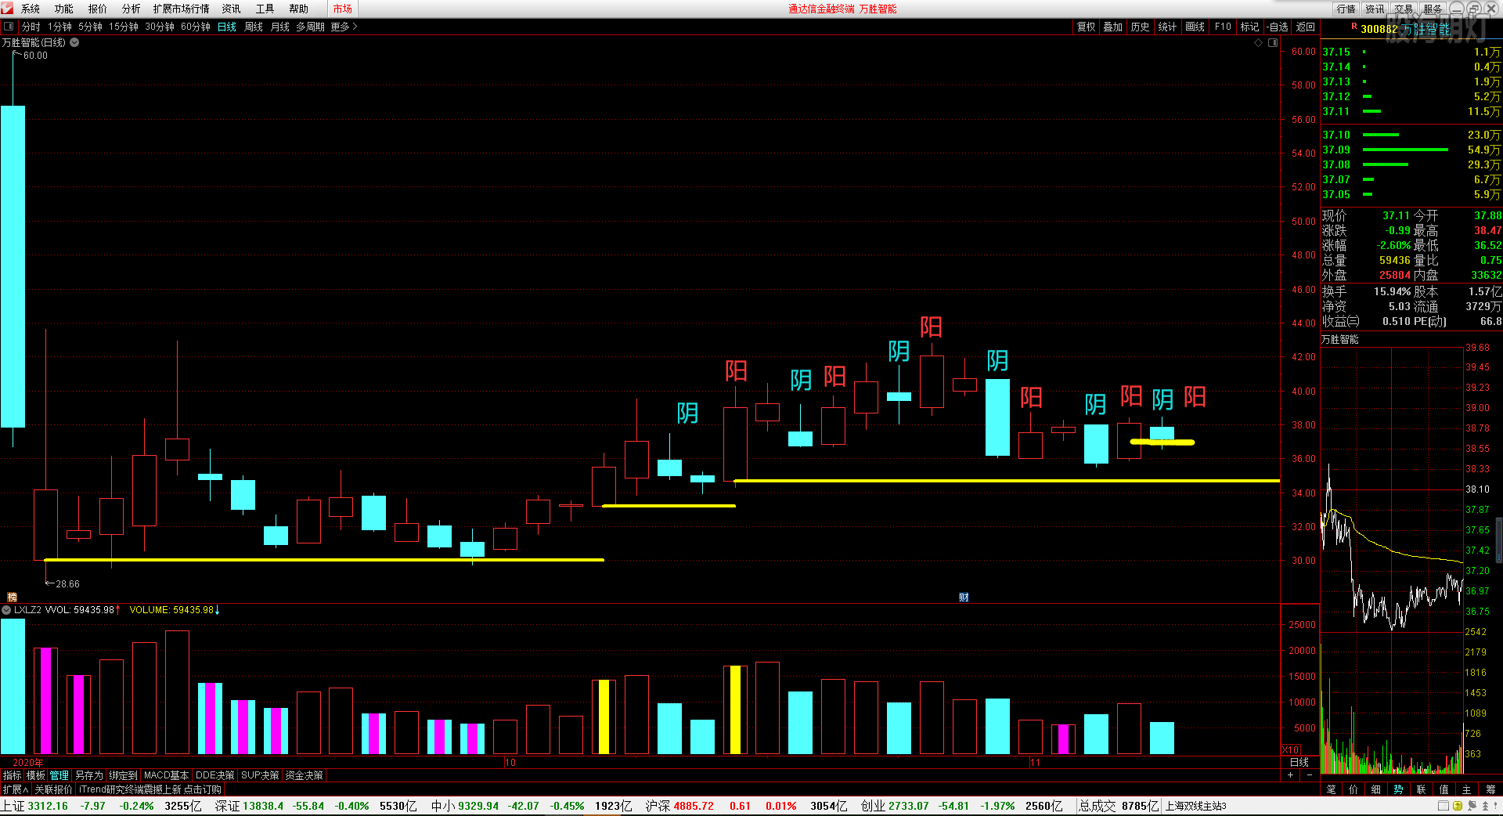The width and height of the screenshot is (1503, 816).
Task: Select the 日线 daily period
Action: click(227, 27)
